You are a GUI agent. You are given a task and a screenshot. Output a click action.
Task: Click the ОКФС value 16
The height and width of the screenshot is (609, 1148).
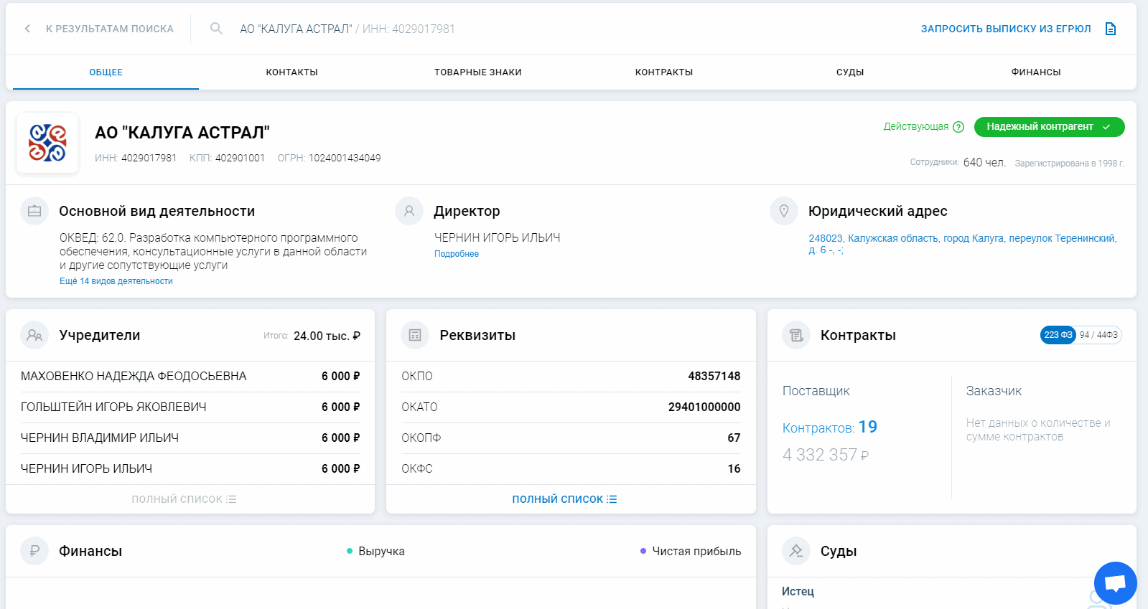(x=734, y=469)
